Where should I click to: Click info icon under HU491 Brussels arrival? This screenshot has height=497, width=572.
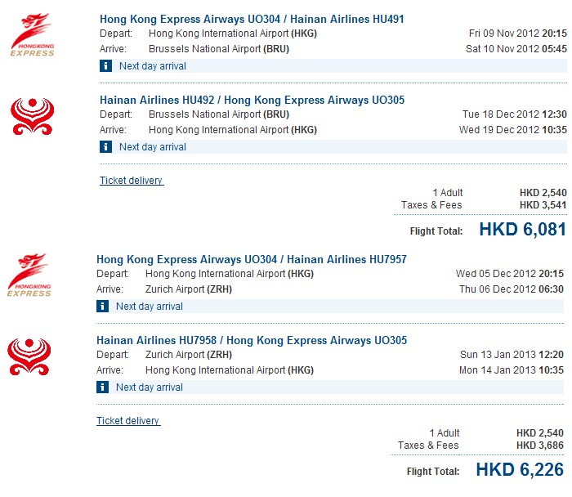coord(105,66)
